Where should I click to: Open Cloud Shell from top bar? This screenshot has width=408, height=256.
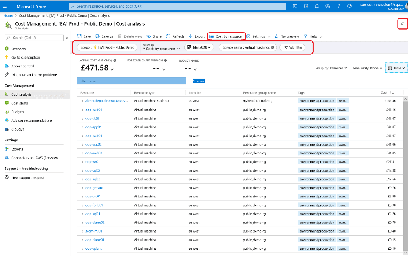point(295,6)
